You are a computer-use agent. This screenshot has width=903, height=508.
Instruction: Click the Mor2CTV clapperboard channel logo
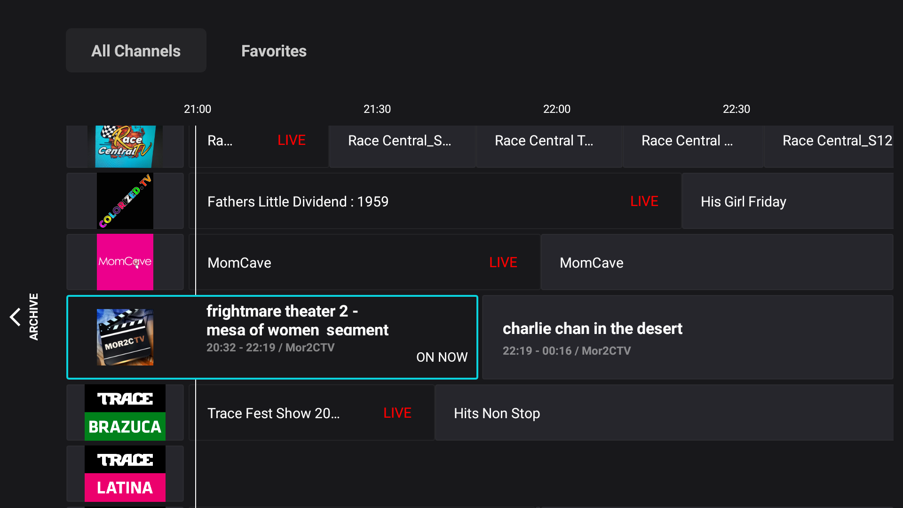[125, 337]
